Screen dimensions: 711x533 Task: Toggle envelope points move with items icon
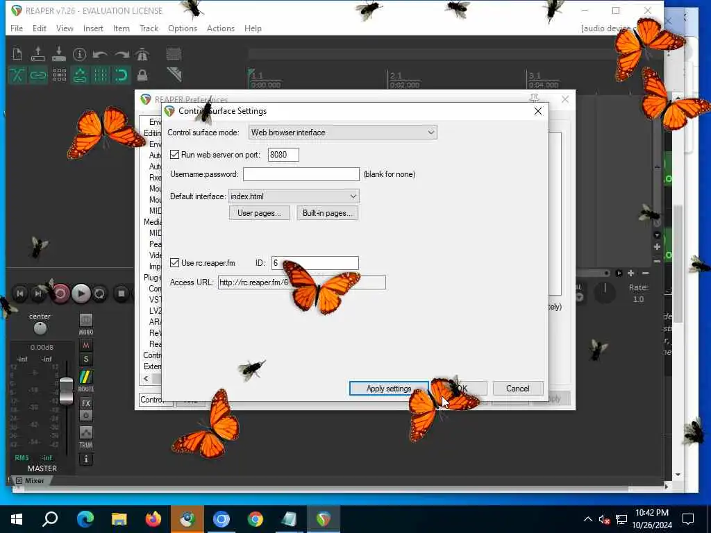coord(80,75)
